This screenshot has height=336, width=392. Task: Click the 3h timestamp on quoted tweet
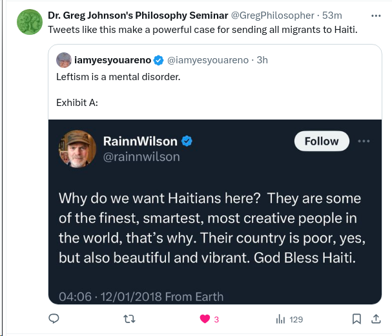262,61
